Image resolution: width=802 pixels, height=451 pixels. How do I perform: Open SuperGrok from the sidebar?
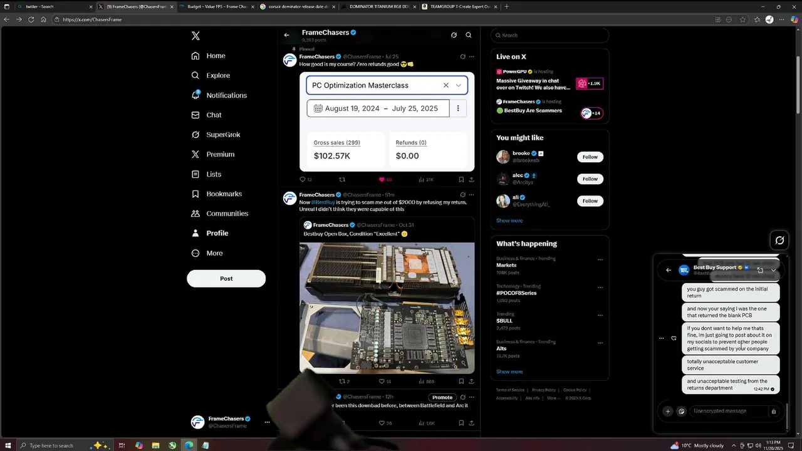(x=216, y=135)
